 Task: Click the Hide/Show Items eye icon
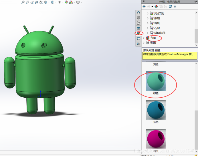(x=60, y=2)
